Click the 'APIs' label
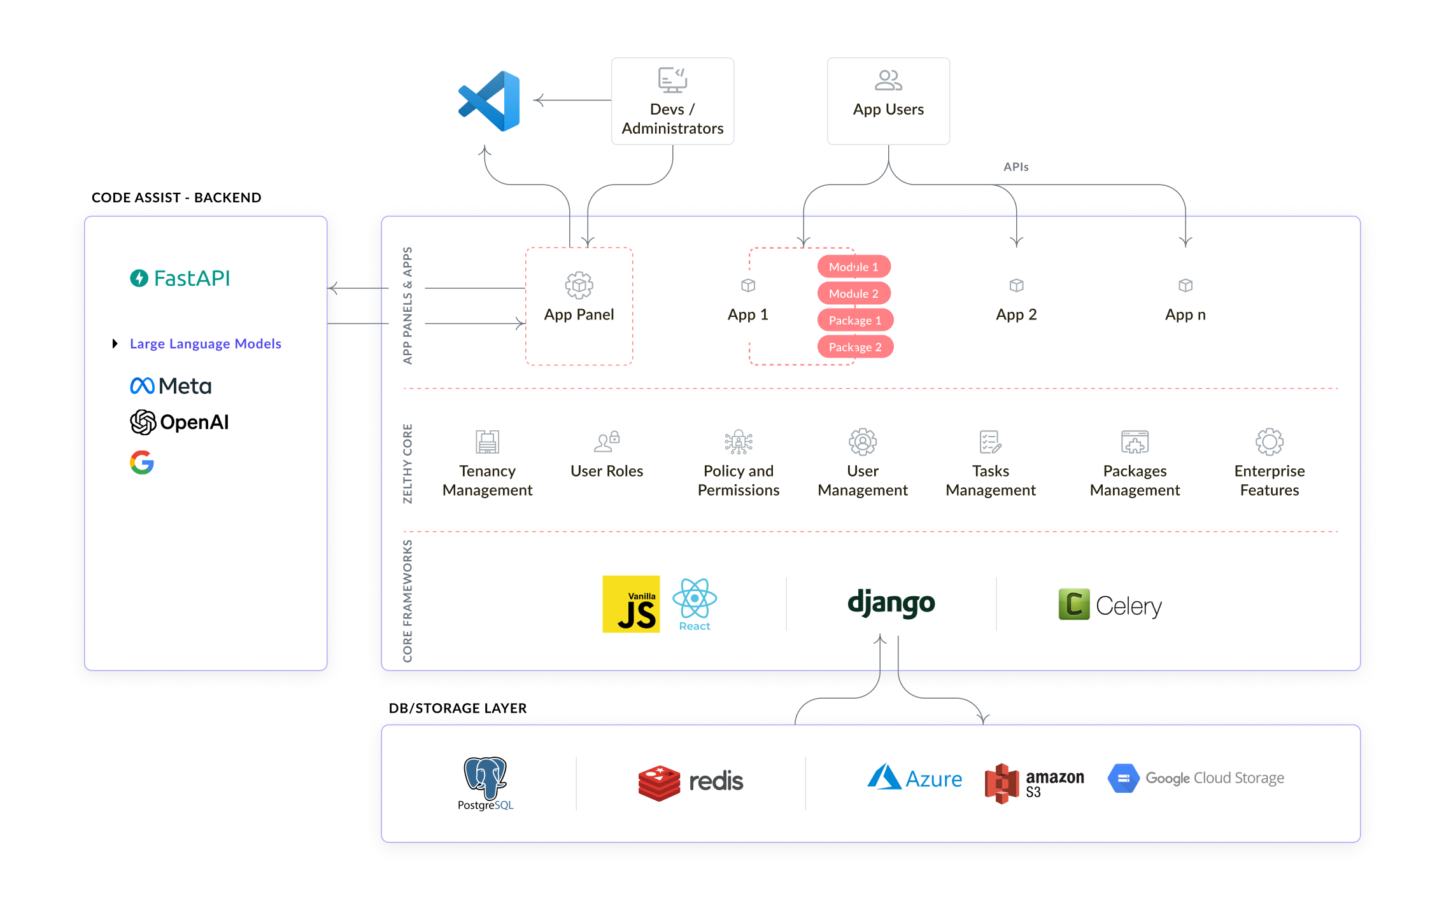This screenshot has width=1444, height=901. click(1016, 167)
